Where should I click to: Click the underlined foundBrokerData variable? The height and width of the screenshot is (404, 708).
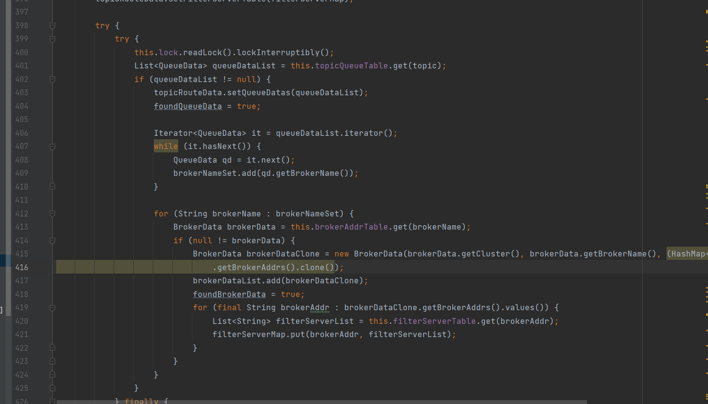(x=229, y=294)
